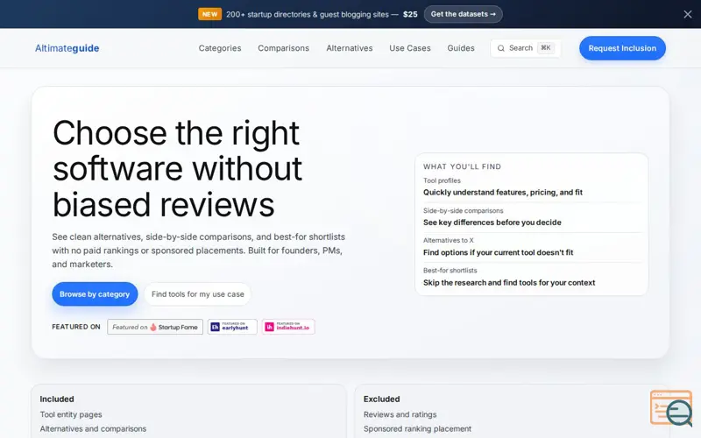
Task: Click 'Reviews and ratings' under Excluded
Action: click(400, 414)
